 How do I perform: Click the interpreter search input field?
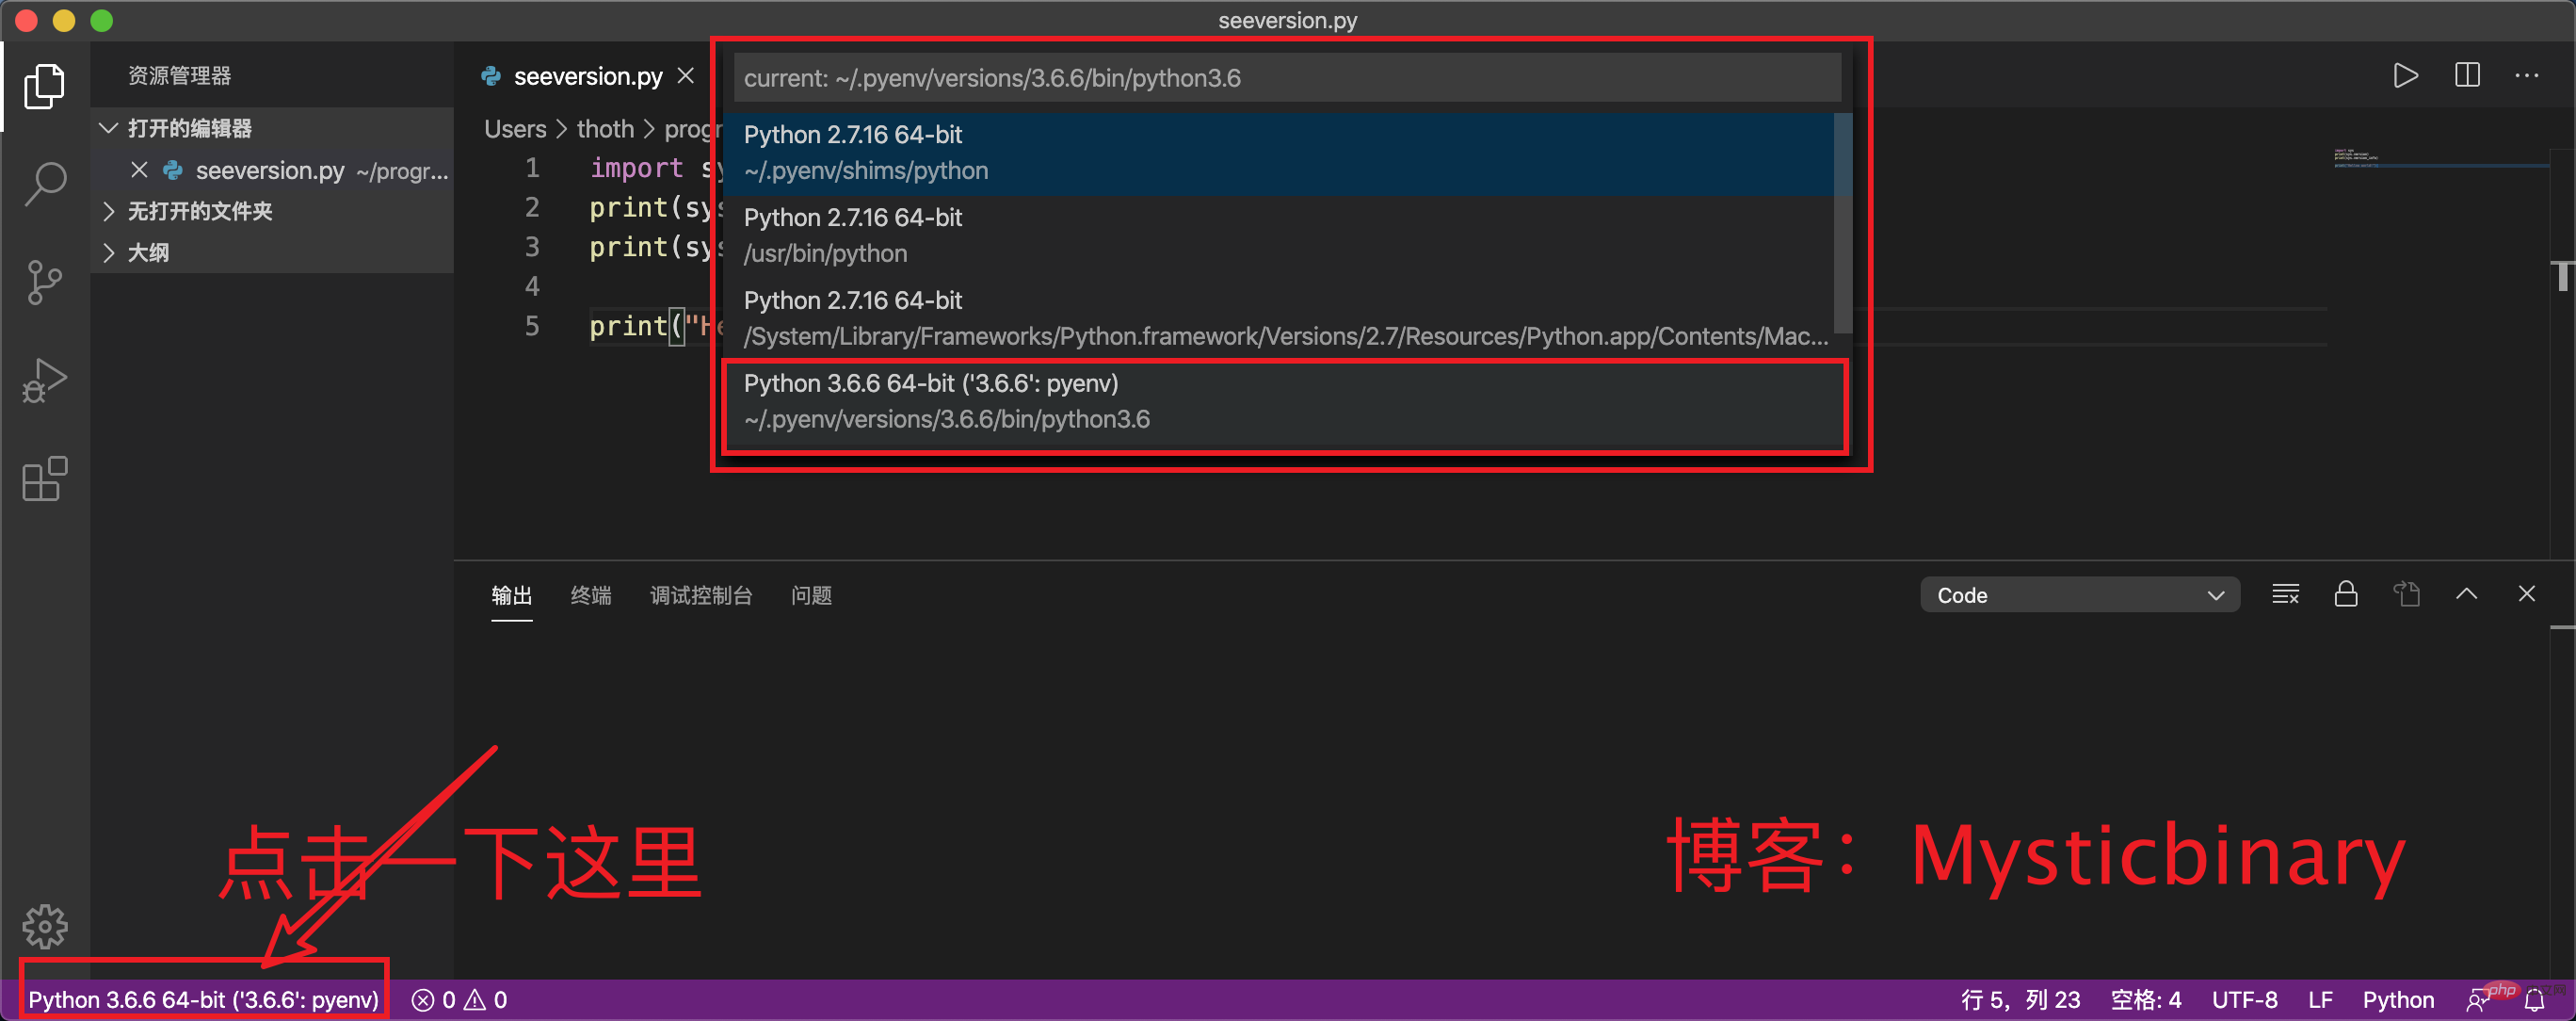point(1287,78)
